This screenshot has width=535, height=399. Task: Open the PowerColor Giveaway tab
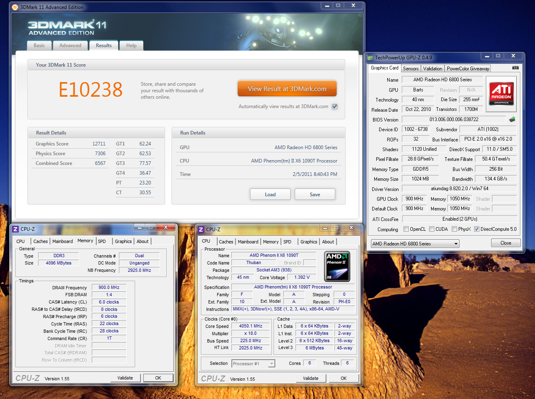[x=468, y=69]
